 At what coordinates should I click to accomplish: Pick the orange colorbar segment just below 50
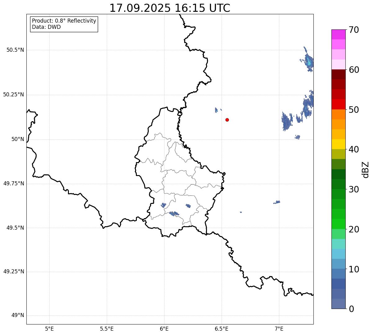pyautogui.click(x=338, y=114)
